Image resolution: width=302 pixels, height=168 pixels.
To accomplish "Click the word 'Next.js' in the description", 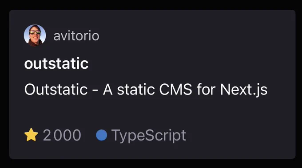I will tap(244, 90).
